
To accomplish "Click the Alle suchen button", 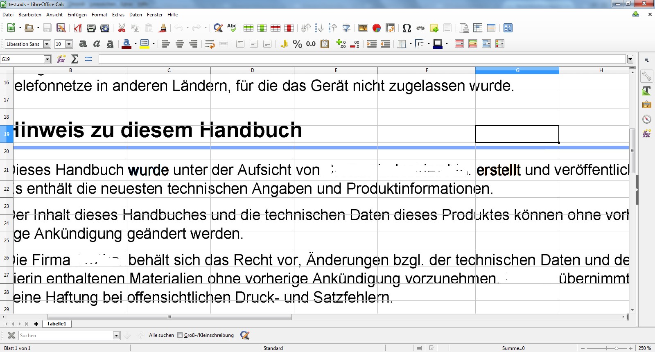I will [161, 335].
